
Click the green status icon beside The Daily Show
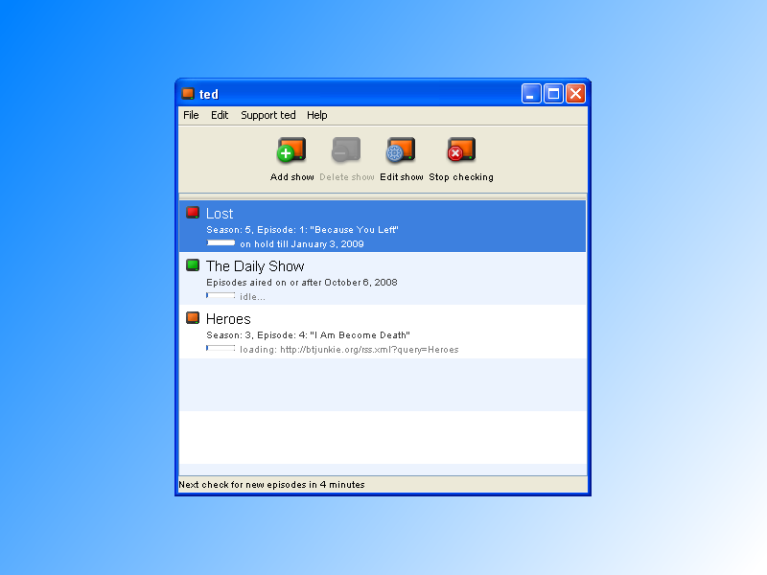[193, 265]
